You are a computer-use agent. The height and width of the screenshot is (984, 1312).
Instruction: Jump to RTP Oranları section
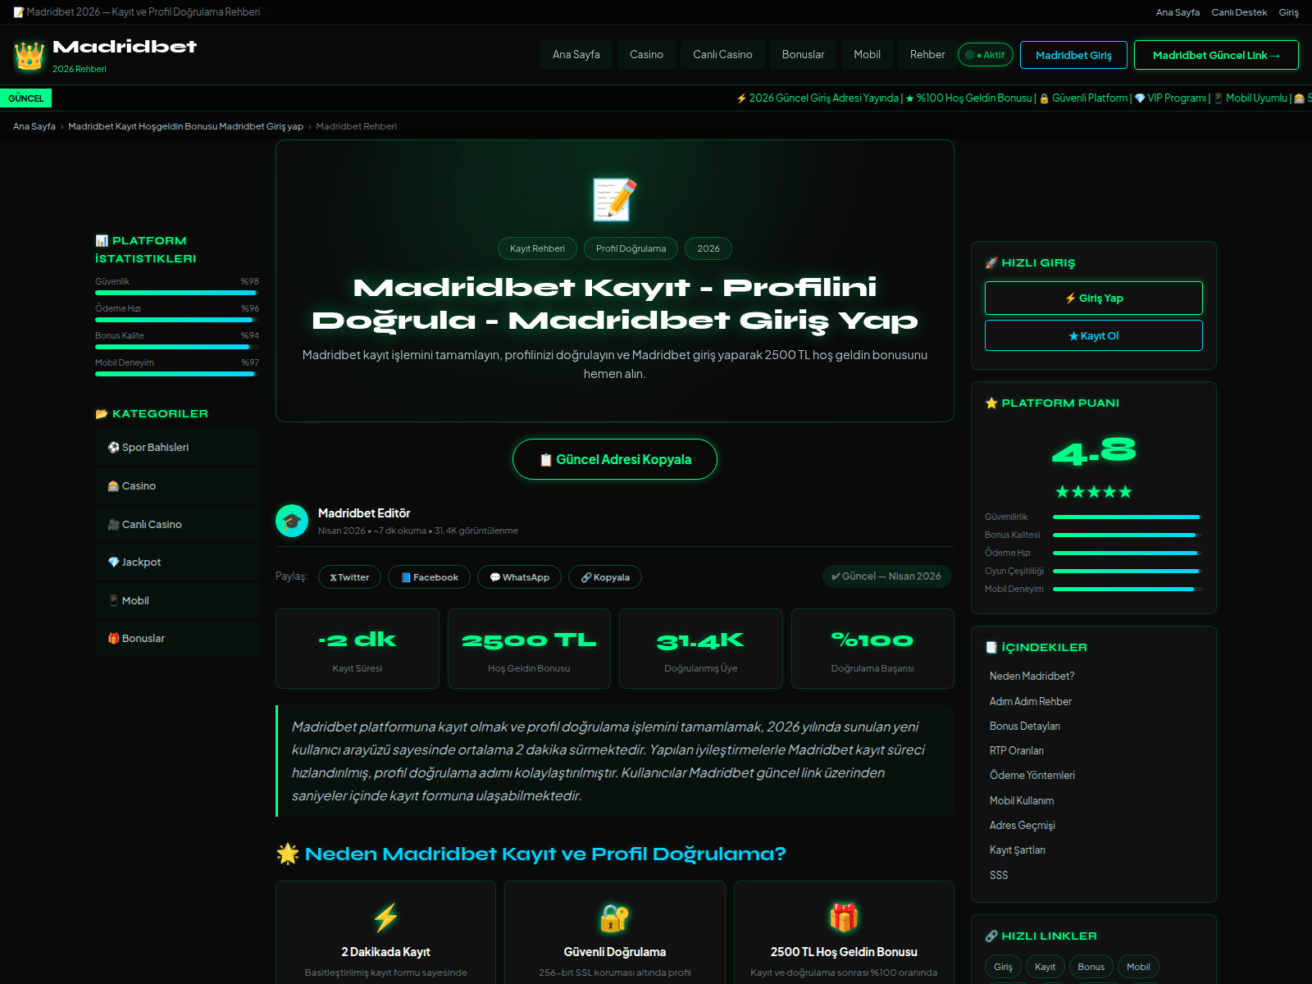tap(1016, 750)
